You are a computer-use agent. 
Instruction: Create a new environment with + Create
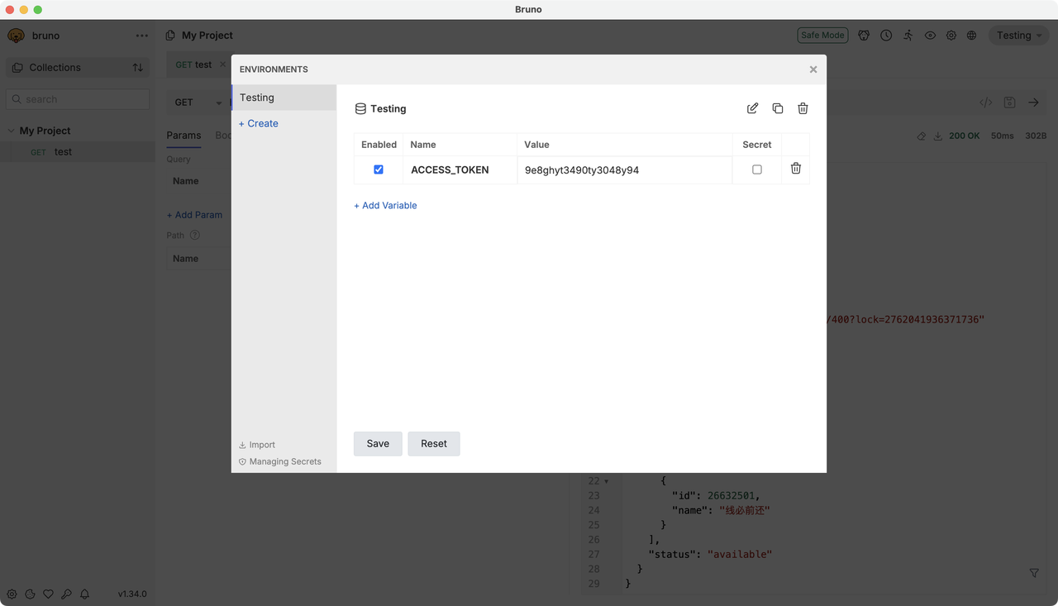pos(259,123)
